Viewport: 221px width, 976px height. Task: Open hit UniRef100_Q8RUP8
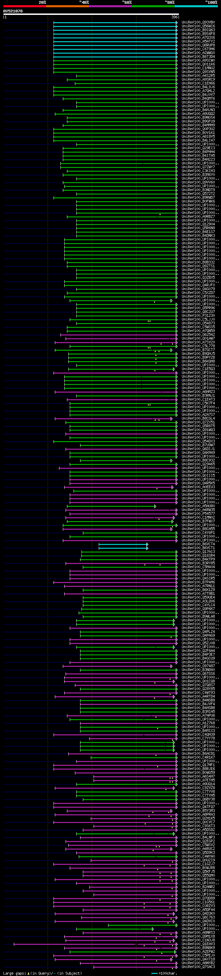(198, 45)
